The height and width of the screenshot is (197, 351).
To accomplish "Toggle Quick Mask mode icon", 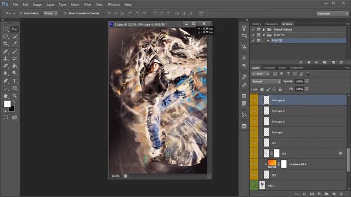I will coord(5,118).
